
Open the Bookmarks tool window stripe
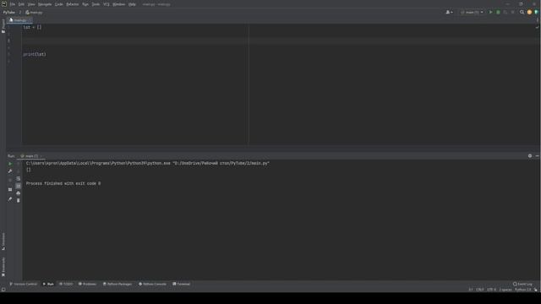click(x=3, y=267)
